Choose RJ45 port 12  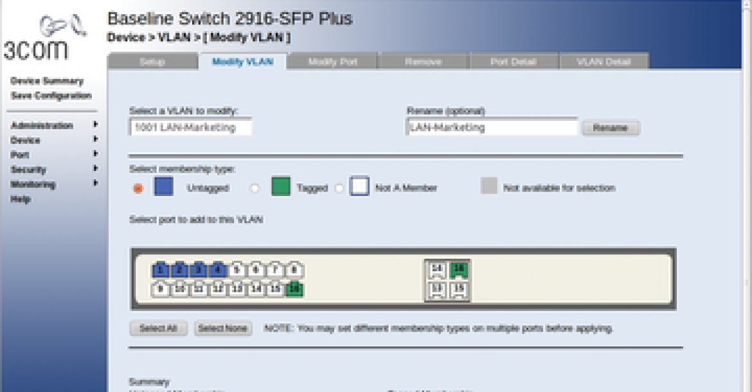coord(217,289)
